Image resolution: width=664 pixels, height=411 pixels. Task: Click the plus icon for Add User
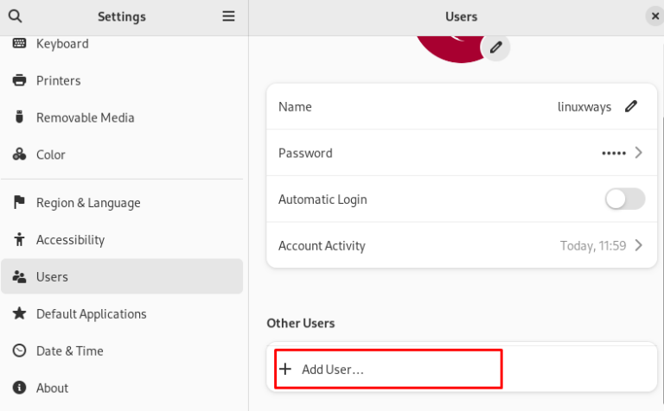[x=286, y=370]
